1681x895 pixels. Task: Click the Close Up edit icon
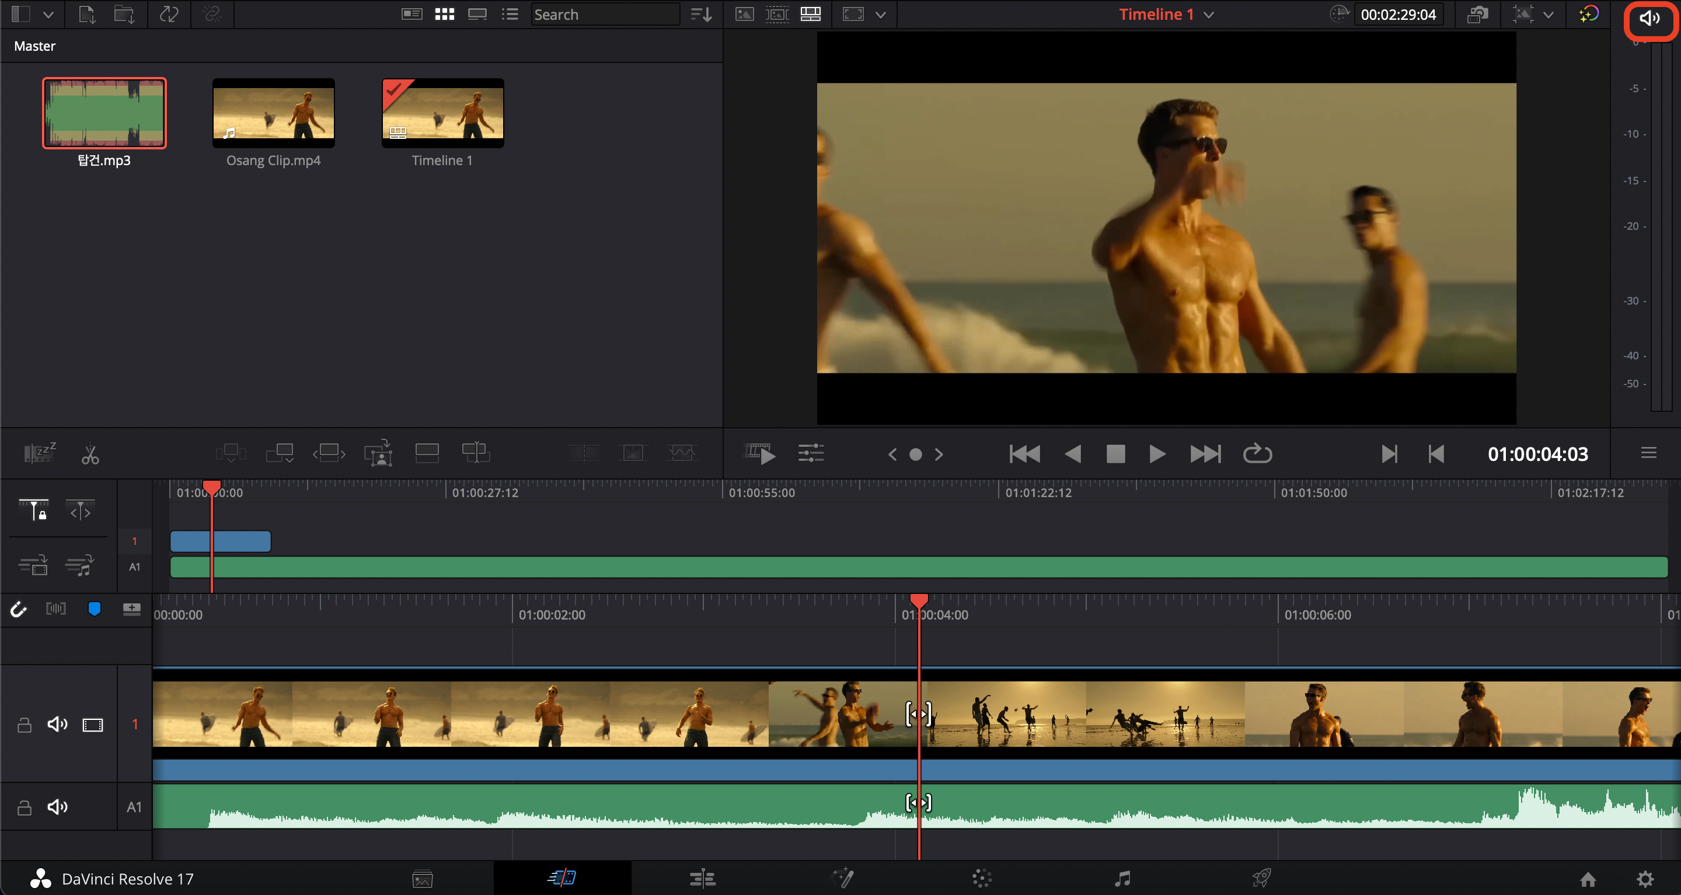pos(378,453)
